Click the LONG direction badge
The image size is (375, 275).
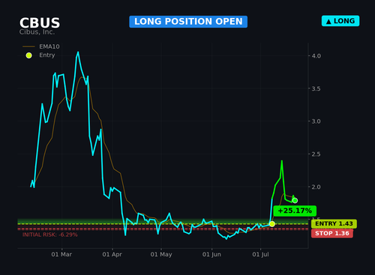[x=340, y=21]
